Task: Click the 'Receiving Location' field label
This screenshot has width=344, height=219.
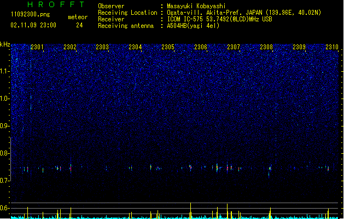Action: [127, 13]
